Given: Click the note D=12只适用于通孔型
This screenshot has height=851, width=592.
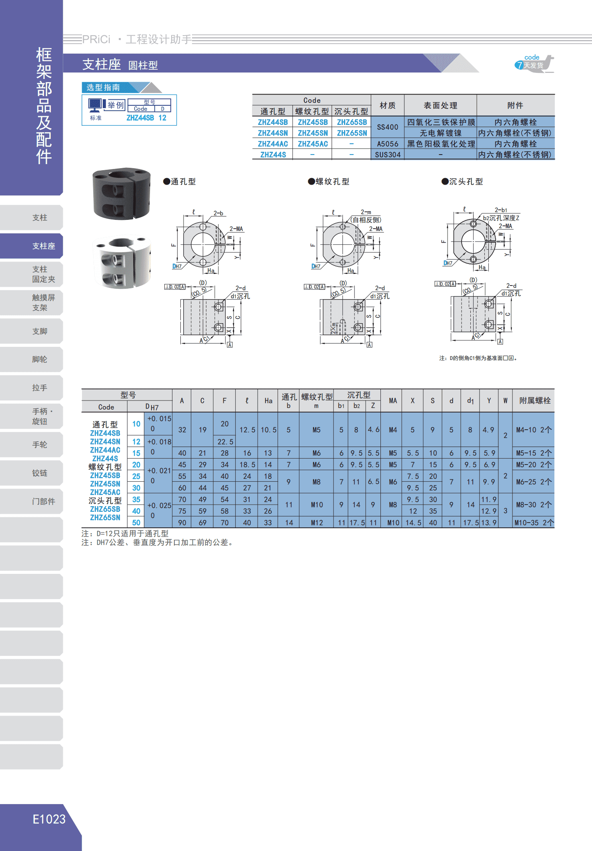Looking at the screenshot, I should pos(125,533).
